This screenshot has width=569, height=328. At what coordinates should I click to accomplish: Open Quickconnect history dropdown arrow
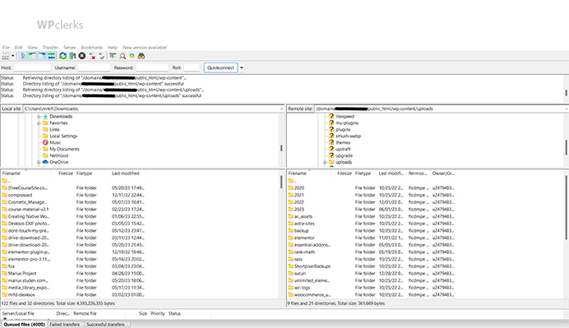[242, 68]
